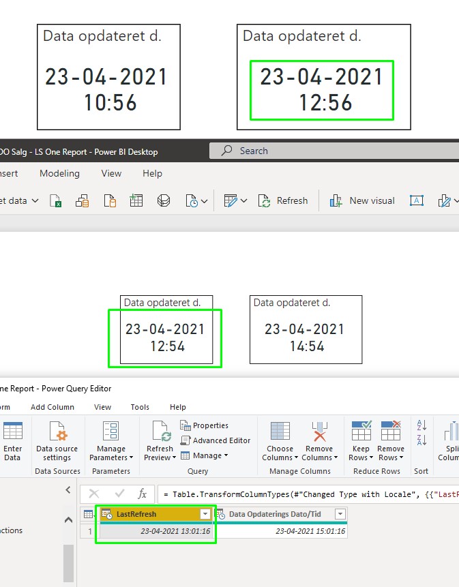459x587 pixels.
Task: Select the card showing 10:56
Action: (108, 77)
